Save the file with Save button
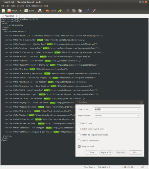 click(29, 11)
